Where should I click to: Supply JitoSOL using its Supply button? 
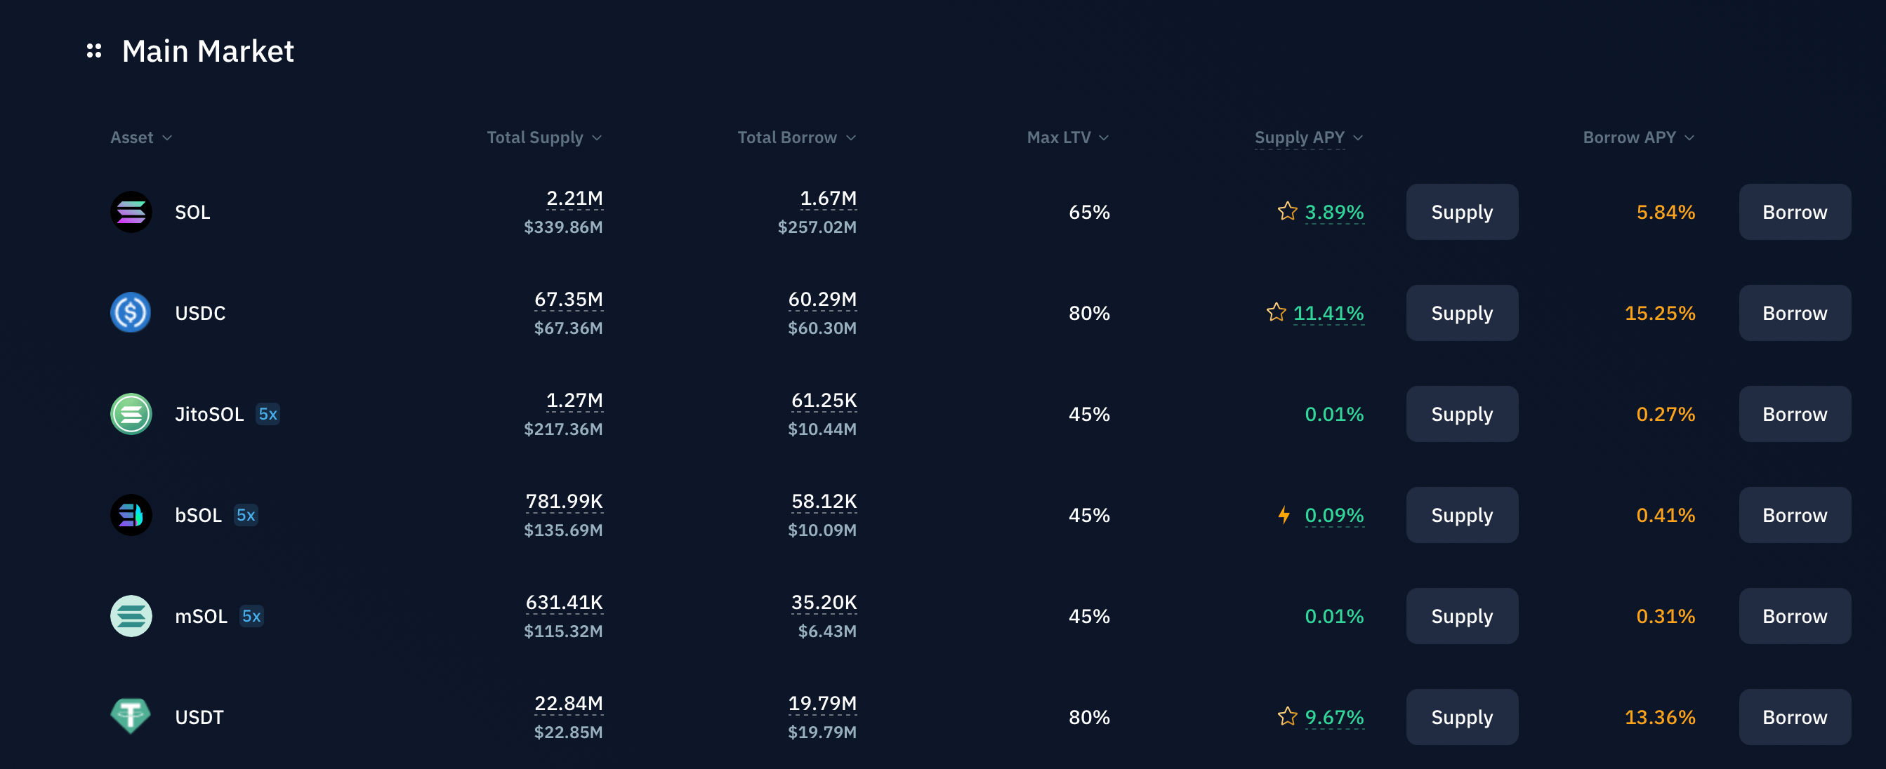point(1462,414)
